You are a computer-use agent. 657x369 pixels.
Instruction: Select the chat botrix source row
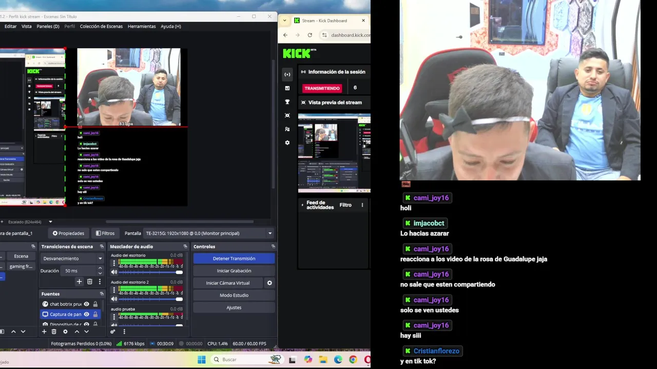pos(70,304)
